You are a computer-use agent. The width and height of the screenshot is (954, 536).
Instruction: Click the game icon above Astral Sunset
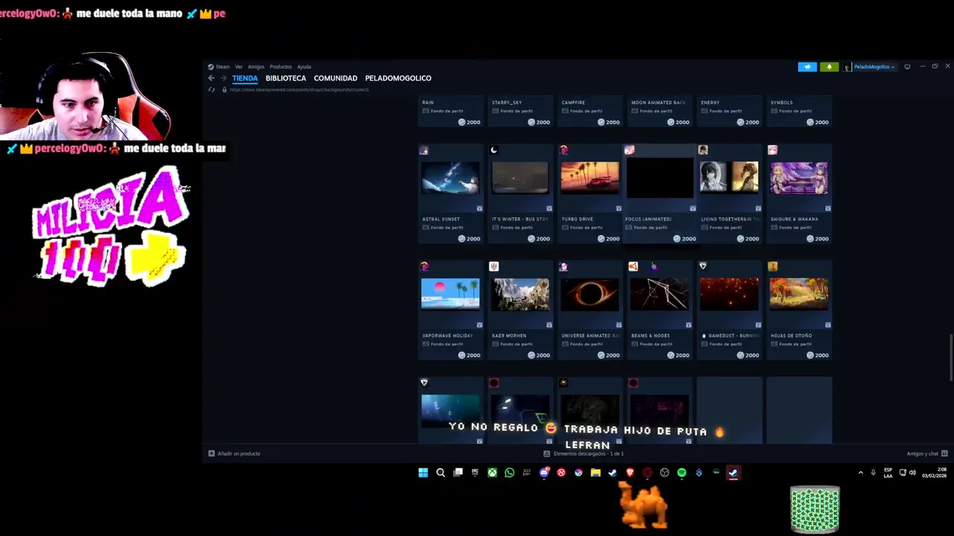[424, 150]
